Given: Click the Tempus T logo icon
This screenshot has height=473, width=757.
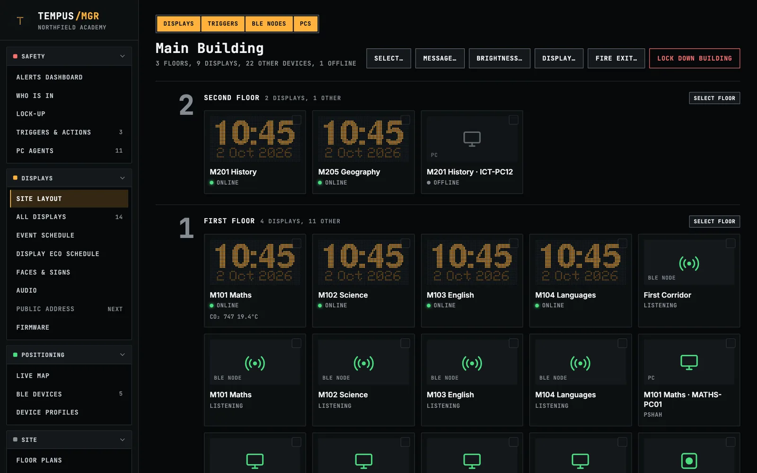Looking at the screenshot, I should pyautogui.click(x=20, y=21).
